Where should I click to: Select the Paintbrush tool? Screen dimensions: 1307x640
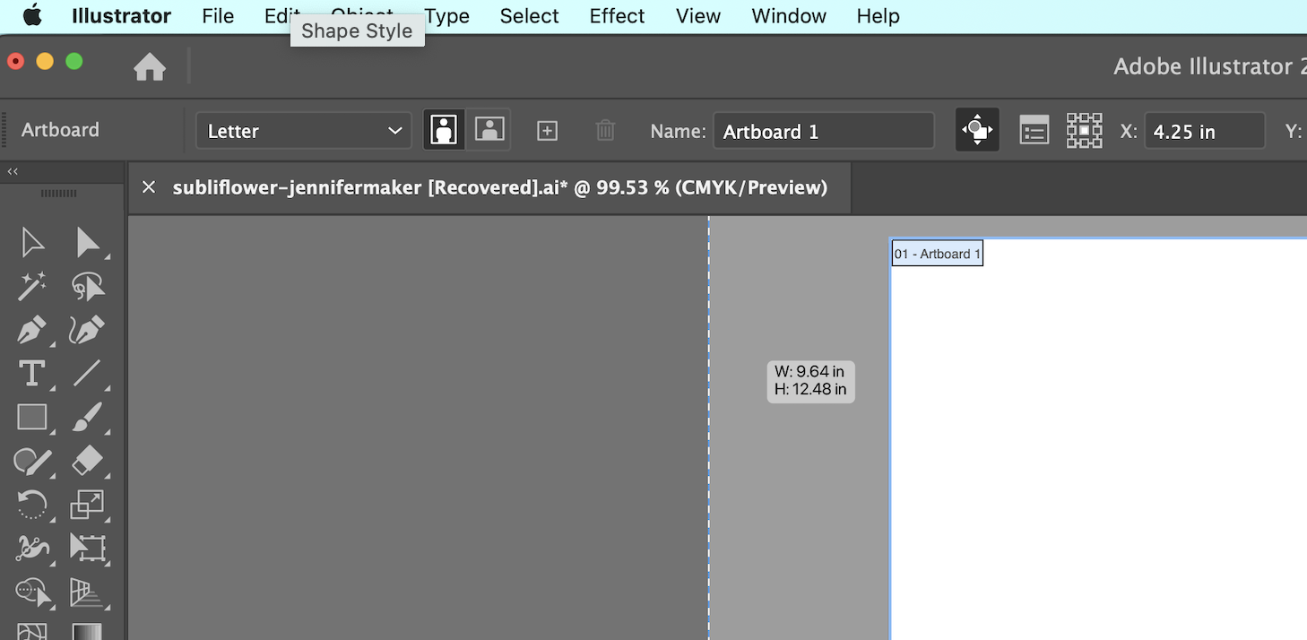[x=87, y=418]
